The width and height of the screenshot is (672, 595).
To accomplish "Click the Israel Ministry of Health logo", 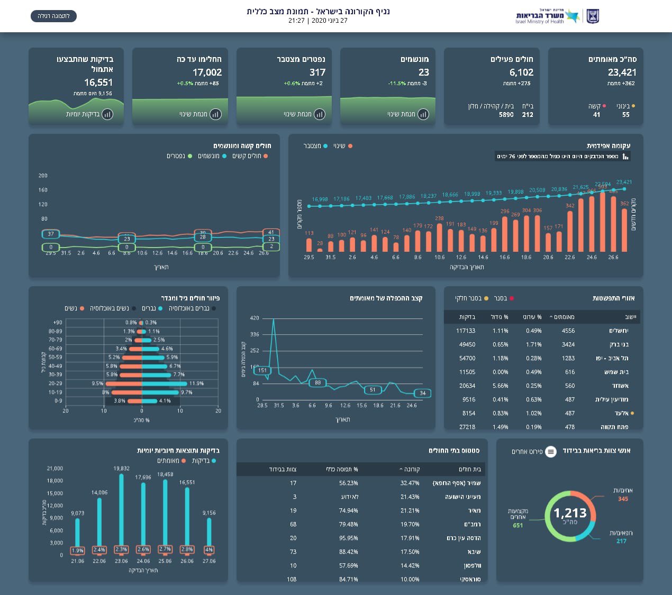I will [x=547, y=16].
